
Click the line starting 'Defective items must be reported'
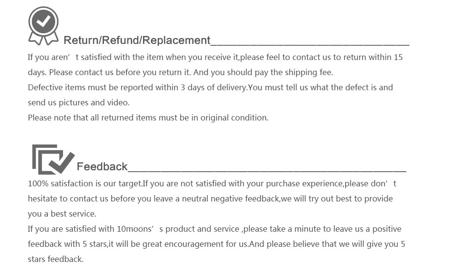tap(210, 87)
